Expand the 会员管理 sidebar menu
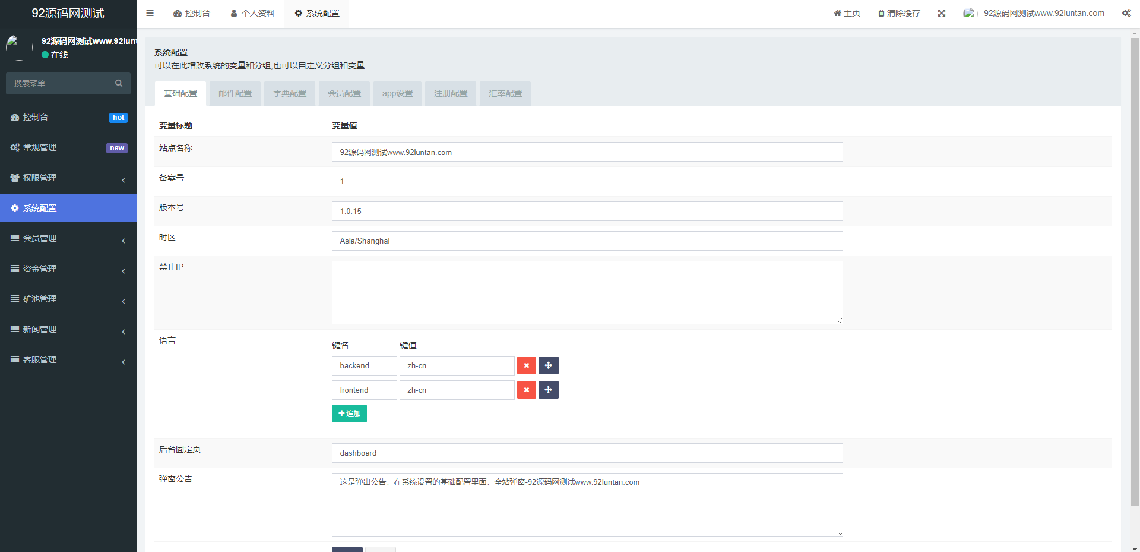 point(68,238)
